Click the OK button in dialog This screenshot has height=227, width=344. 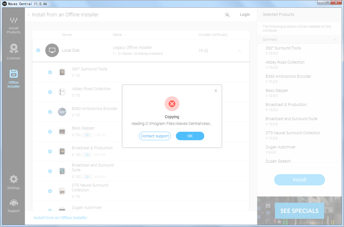[190, 136]
